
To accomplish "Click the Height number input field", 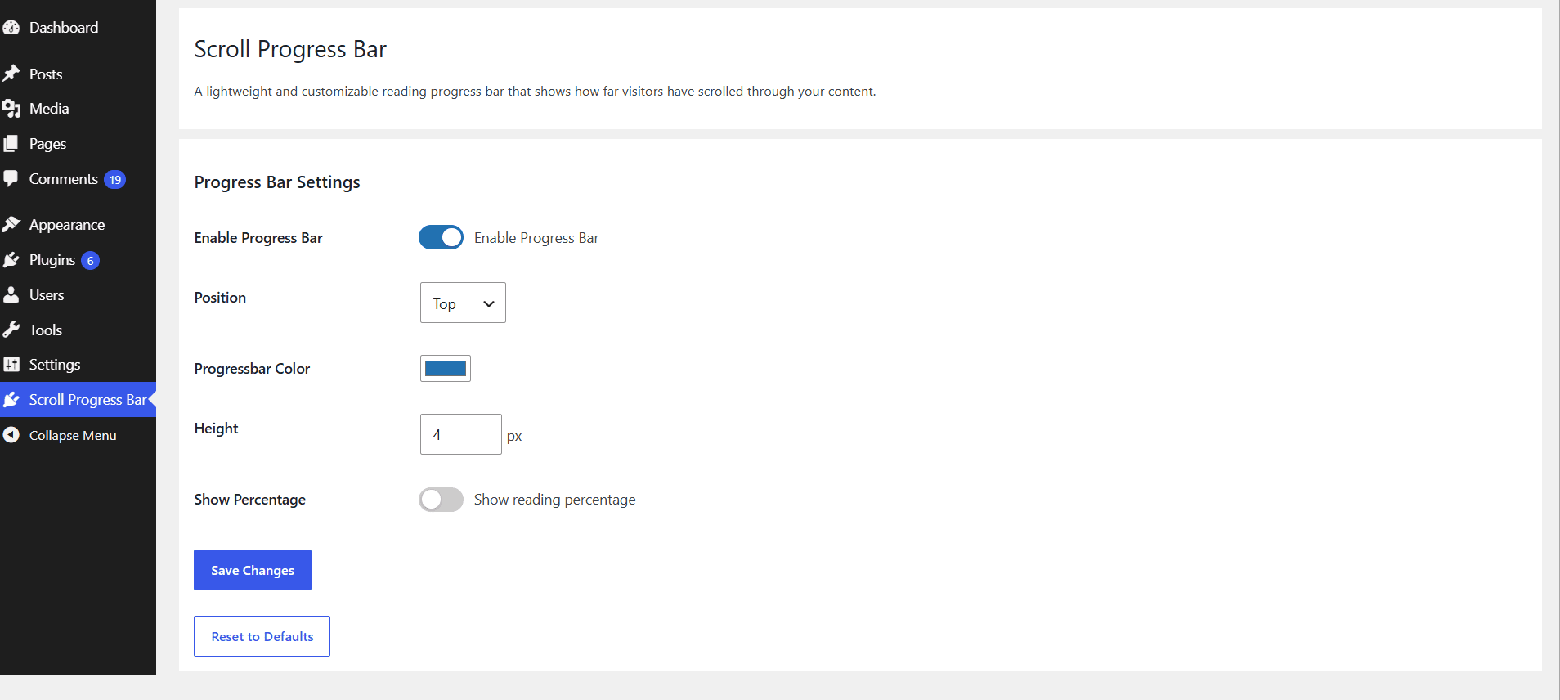I will [461, 434].
